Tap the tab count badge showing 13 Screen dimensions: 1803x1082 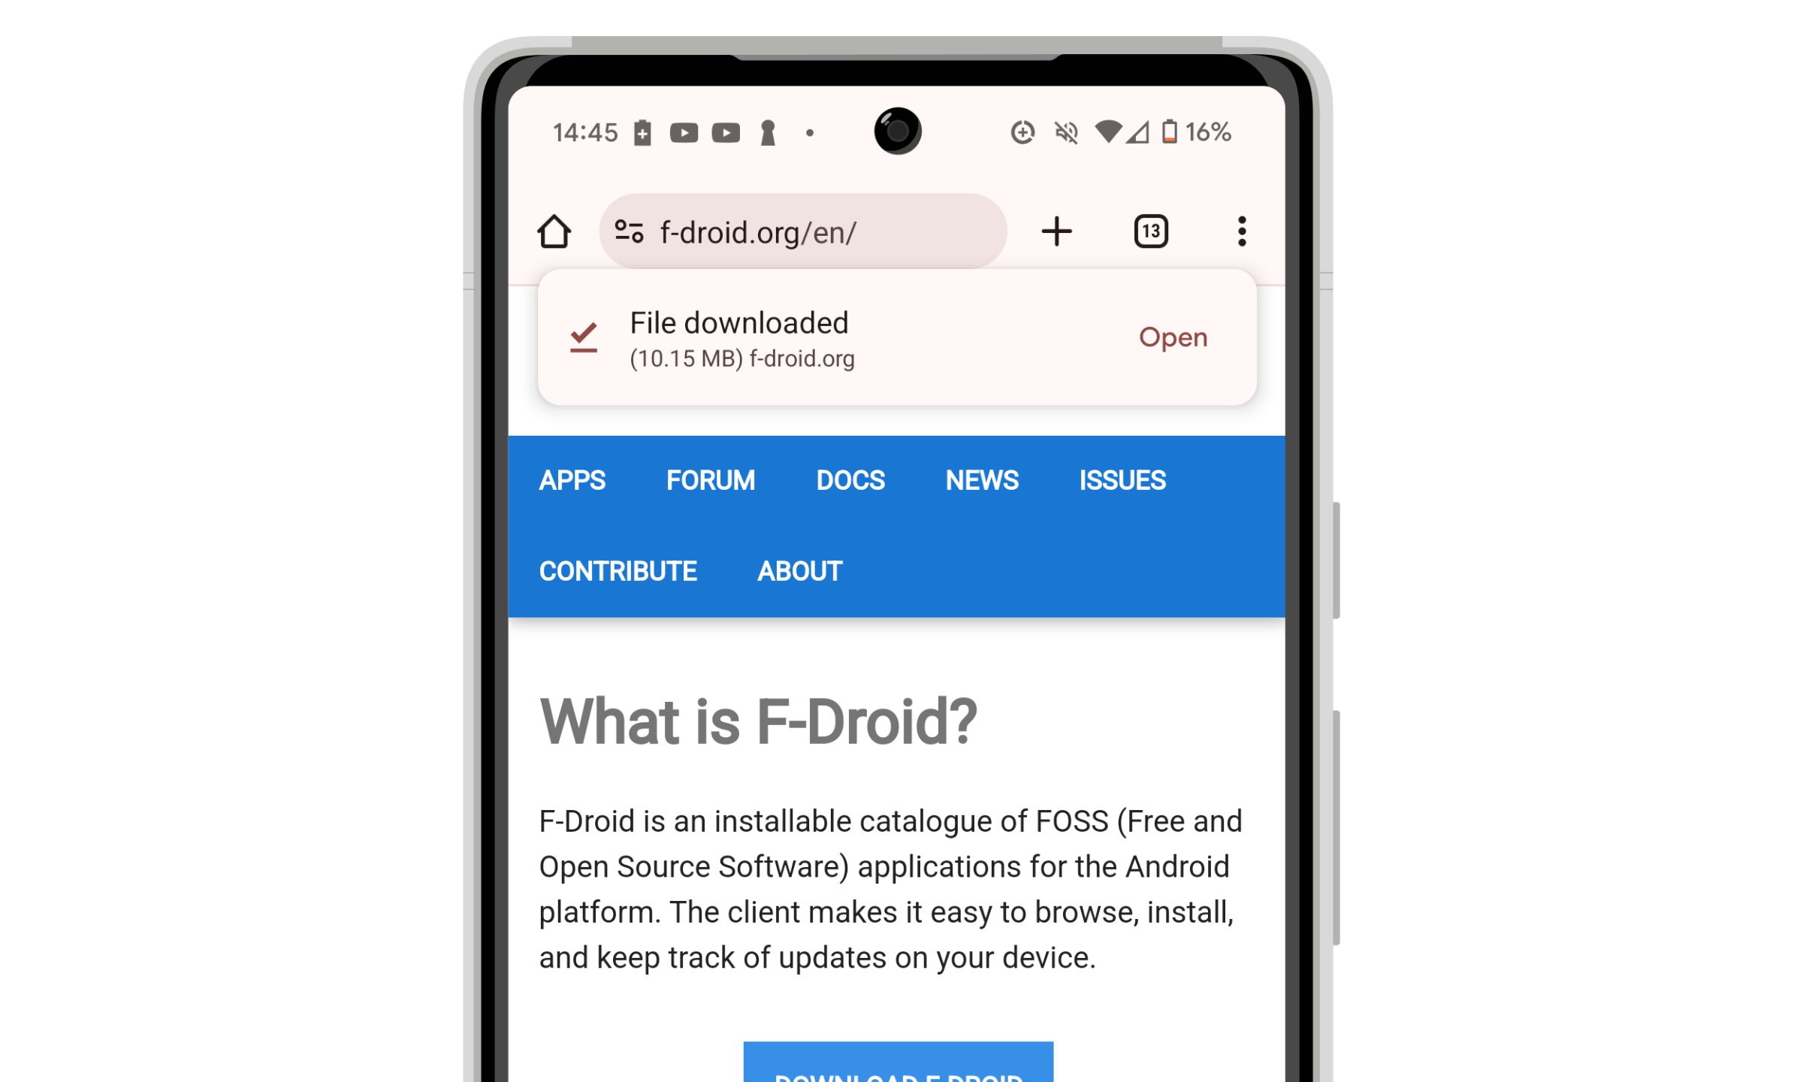(1149, 232)
